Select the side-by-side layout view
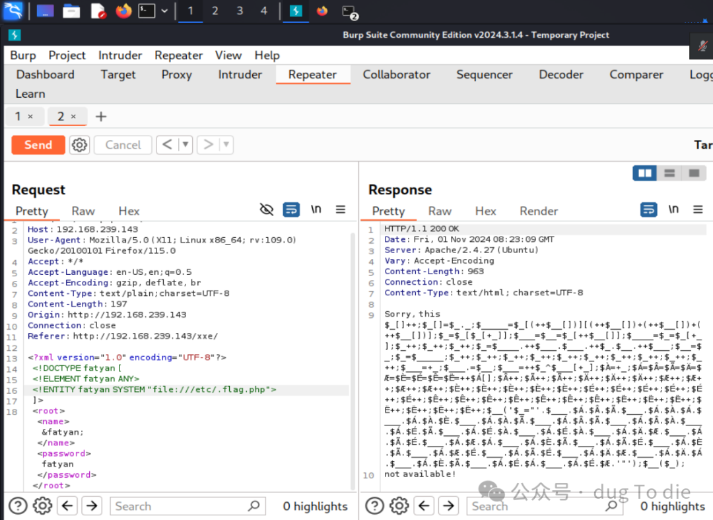Screen dimensions: 713x520 [x=645, y=173]
